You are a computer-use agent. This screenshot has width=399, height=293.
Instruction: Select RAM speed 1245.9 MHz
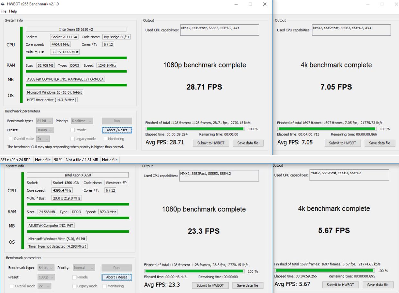pyautogui.click(x=107, y=65)
